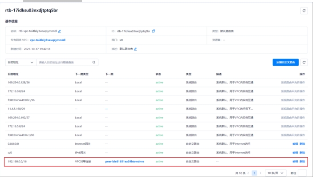Edit the ::/0 IPv6 route
Image resolution: width=316 pixels, height=178 pixels.
(x=295, y=153)
